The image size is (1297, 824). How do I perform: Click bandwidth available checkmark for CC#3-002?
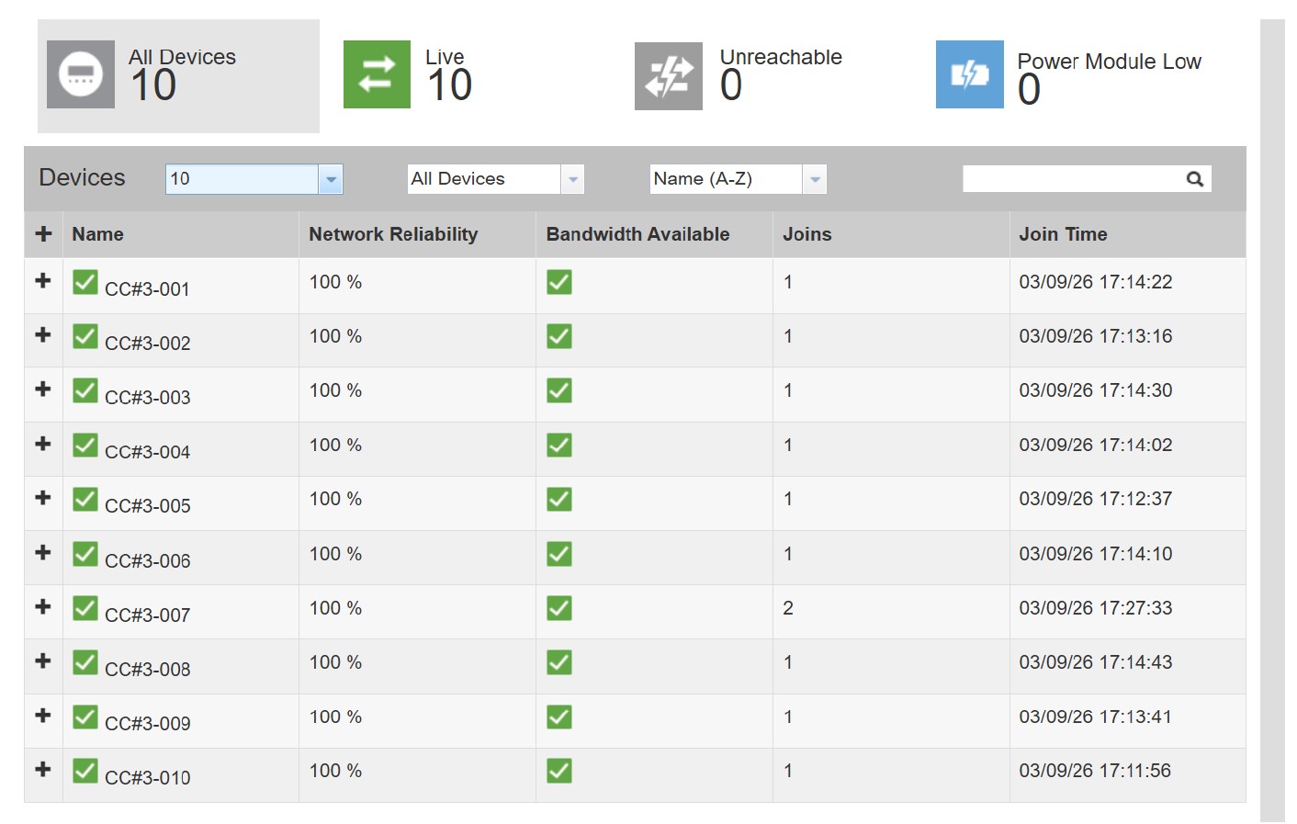point(559,336)
